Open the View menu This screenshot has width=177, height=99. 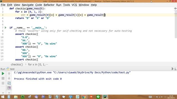[17, 5]
